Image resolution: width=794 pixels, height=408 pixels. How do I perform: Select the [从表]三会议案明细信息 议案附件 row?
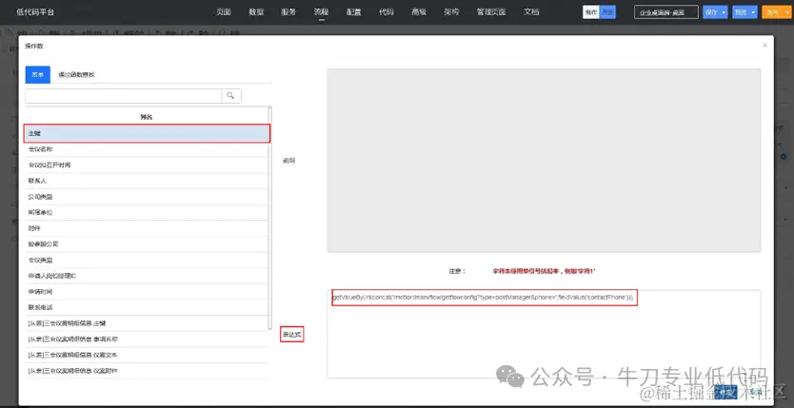point(147,371)
